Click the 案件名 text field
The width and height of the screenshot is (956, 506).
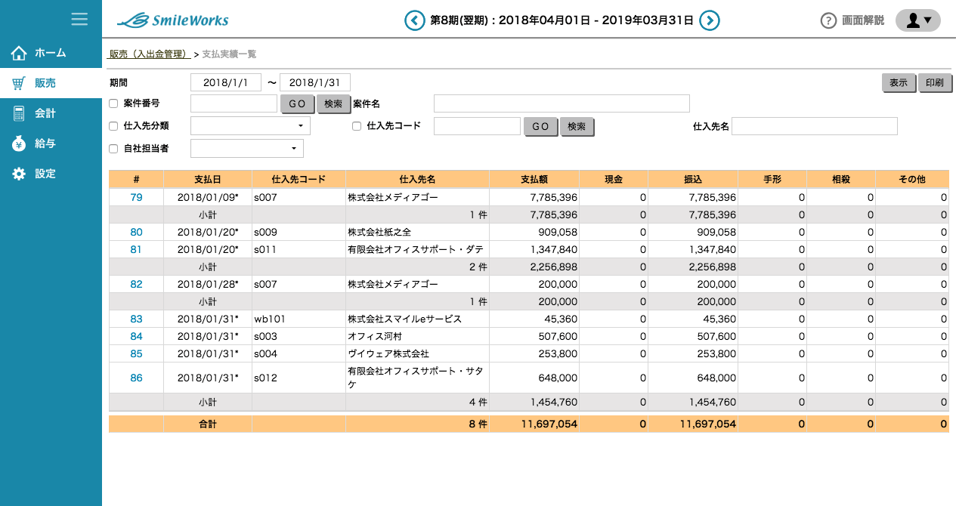click(562, 103)
